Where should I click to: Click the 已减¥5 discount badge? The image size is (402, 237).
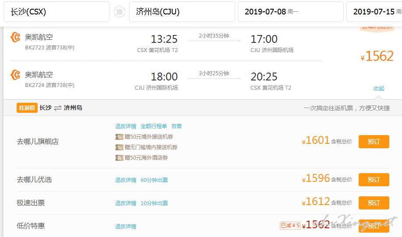tap(290, 226)
